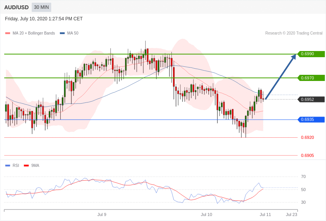This screenshot has height=221, width=326.
Task: Click the green 0.6990 resistance price tag
Action: (x=311, y=54)
